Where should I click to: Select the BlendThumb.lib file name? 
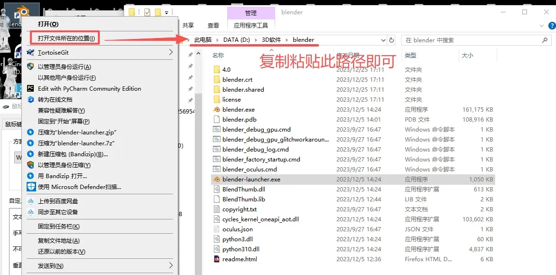[x=244, y=199]
